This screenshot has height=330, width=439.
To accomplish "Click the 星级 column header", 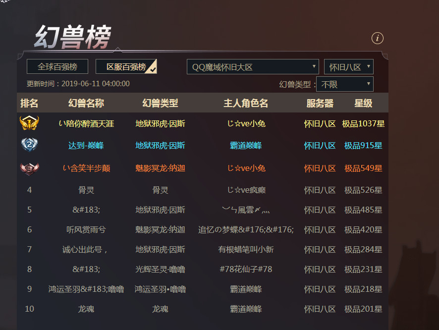I will (363, 103).
